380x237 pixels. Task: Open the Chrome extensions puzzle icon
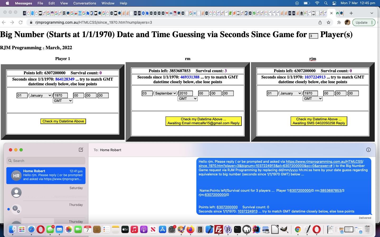[339, 22]
